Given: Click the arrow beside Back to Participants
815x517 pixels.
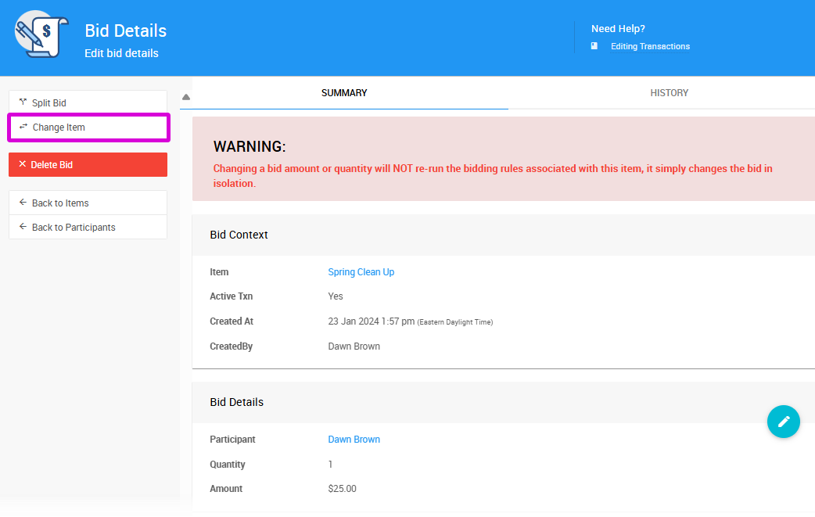Looking at the screenshot, I should pyautogui.click(x=23, y=227).
